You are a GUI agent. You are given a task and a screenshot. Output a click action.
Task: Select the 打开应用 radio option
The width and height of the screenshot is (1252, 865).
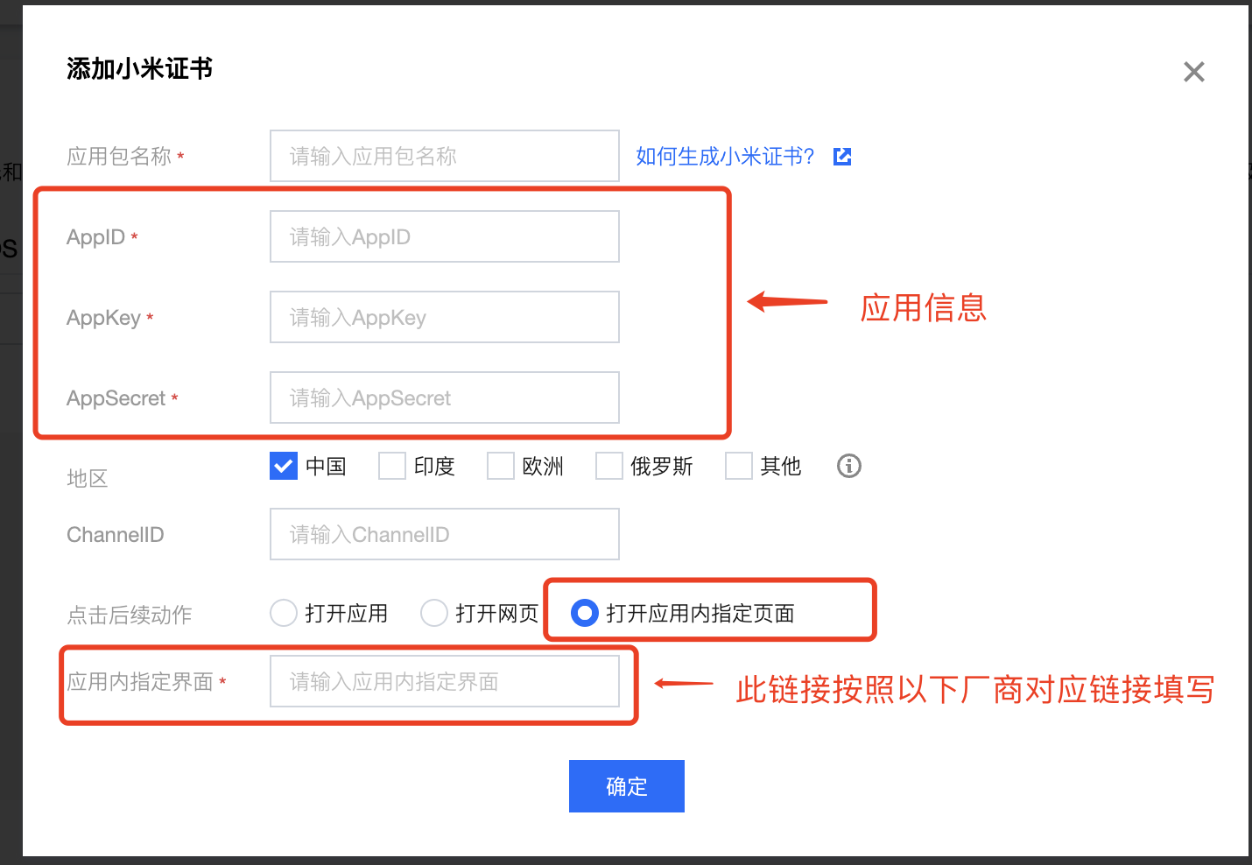pyautogui.click(x=284, y=613)
